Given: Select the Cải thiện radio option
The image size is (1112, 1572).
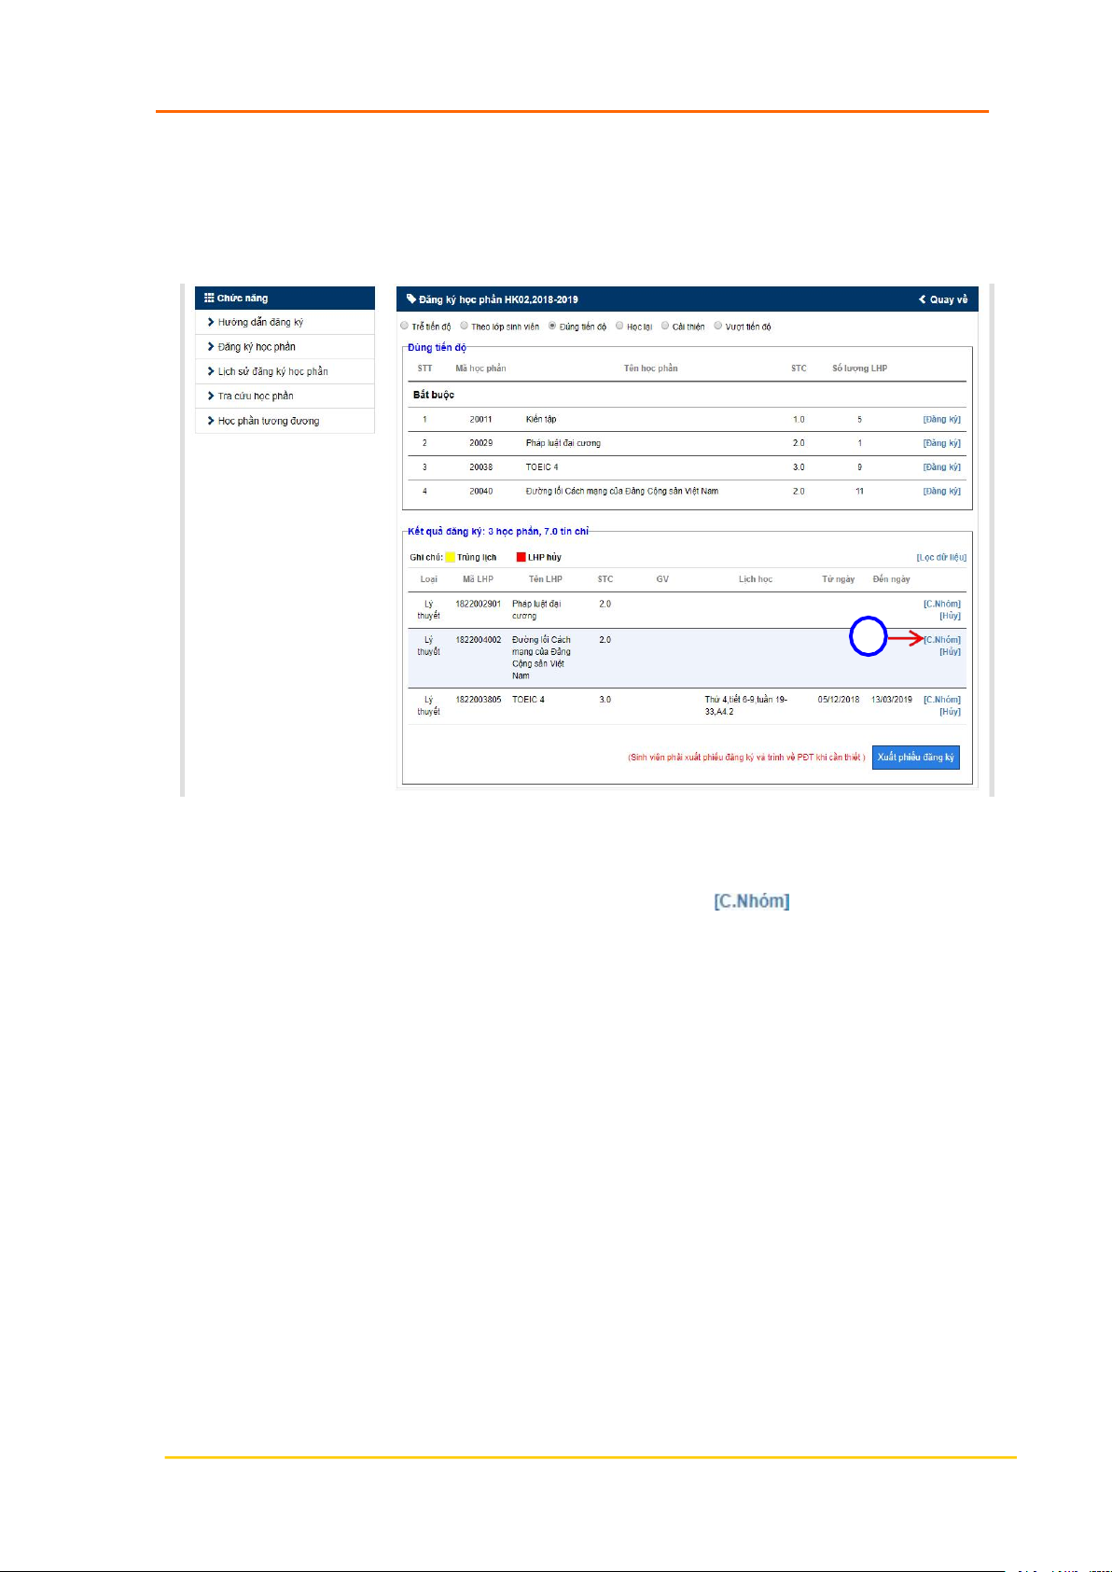Looking at the screenshot, I should tap(665, 326).
